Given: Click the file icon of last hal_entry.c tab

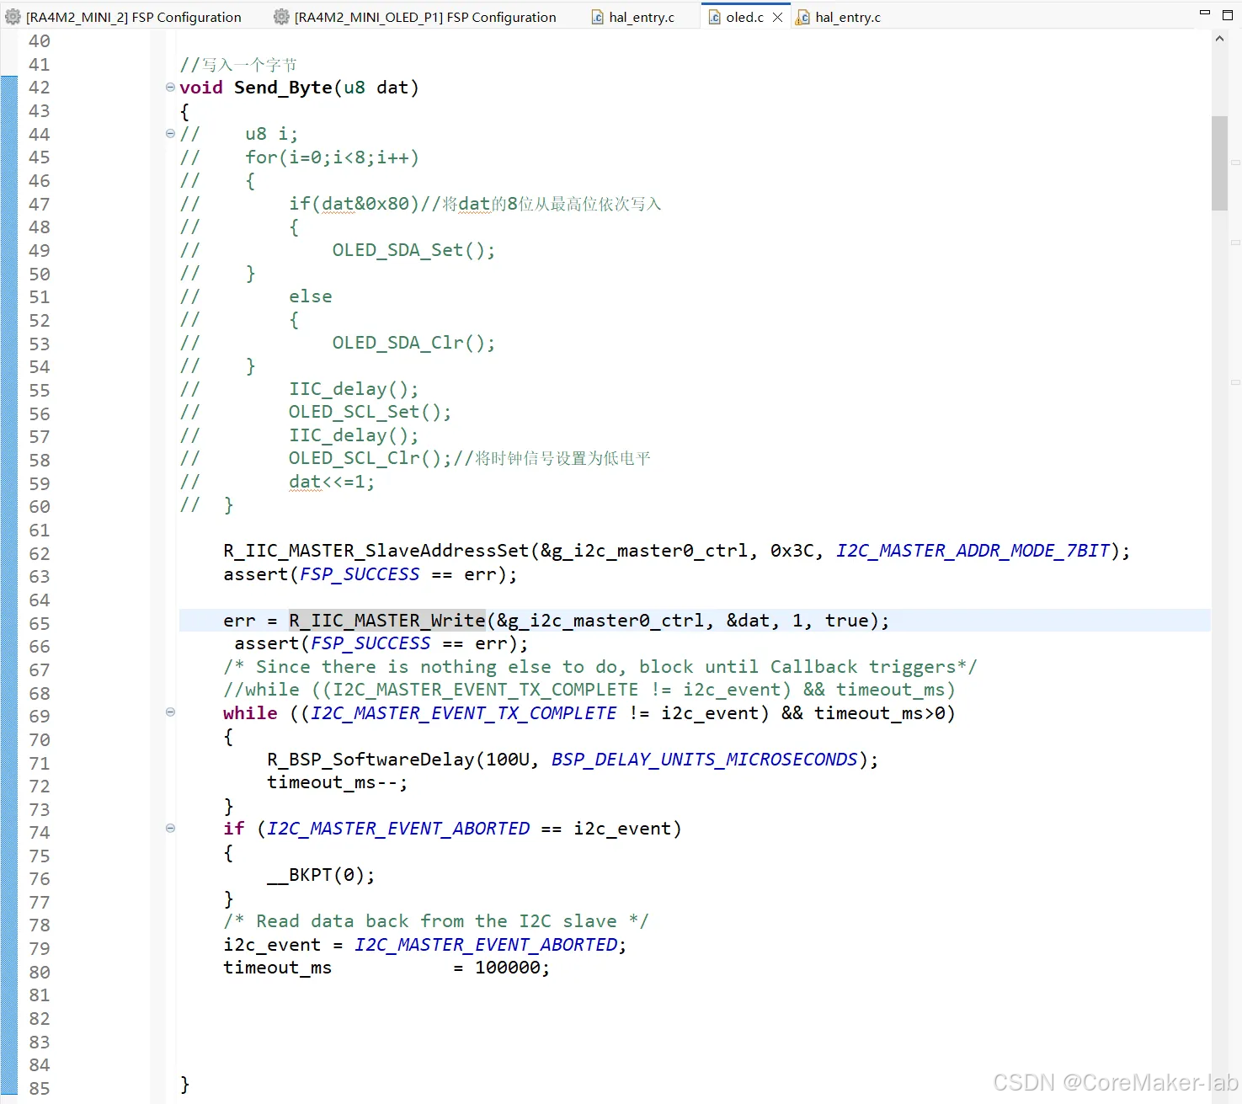Looking at the screenshot, I should pos(803,17).
